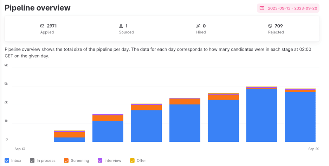Click the Sourced label under count 1
Screen dimensions: 329x166
pyautogui.click(x=126, y=32)
